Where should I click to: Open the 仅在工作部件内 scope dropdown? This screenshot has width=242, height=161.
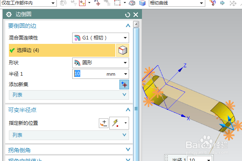tap(28, 3)
